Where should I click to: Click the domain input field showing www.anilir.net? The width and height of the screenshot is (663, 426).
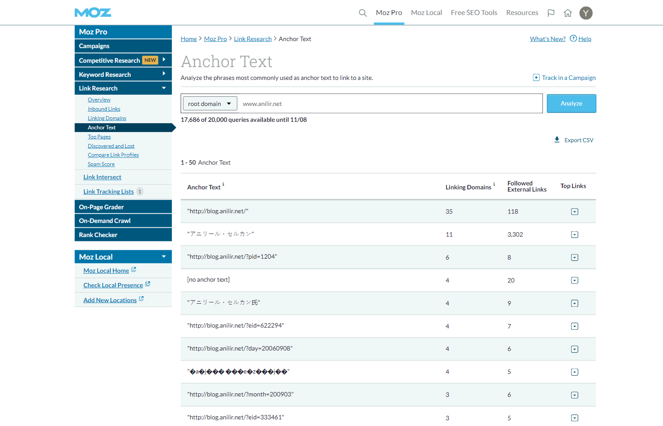coord(390,104)
